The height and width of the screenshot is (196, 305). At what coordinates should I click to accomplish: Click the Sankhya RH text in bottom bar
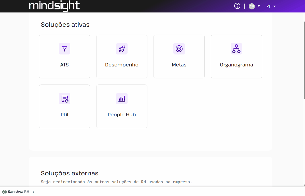pyautogui.click(x=19, y=192)
